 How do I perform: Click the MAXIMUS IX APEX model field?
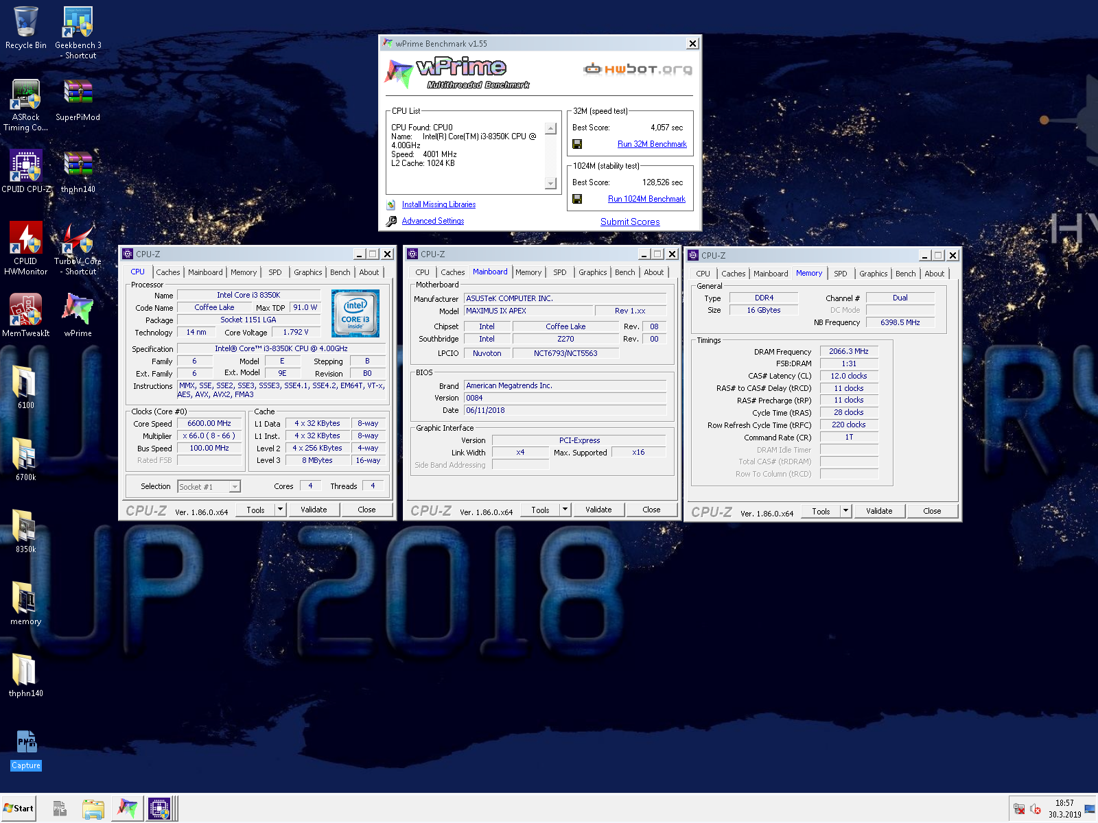pos(527,311)
